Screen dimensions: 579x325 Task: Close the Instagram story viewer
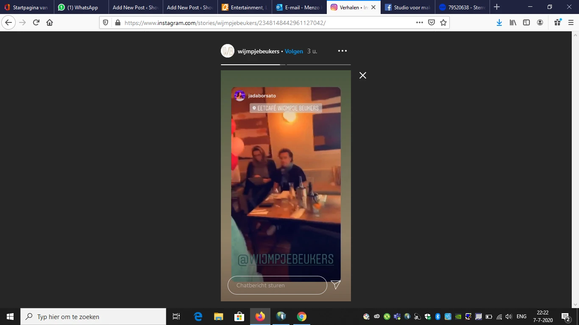click(x=363, y=75)
